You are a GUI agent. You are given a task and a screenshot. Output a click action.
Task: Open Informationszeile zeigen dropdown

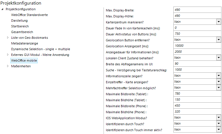tap(219, 76)
